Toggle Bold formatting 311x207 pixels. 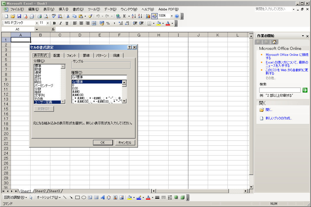point(54,23)
